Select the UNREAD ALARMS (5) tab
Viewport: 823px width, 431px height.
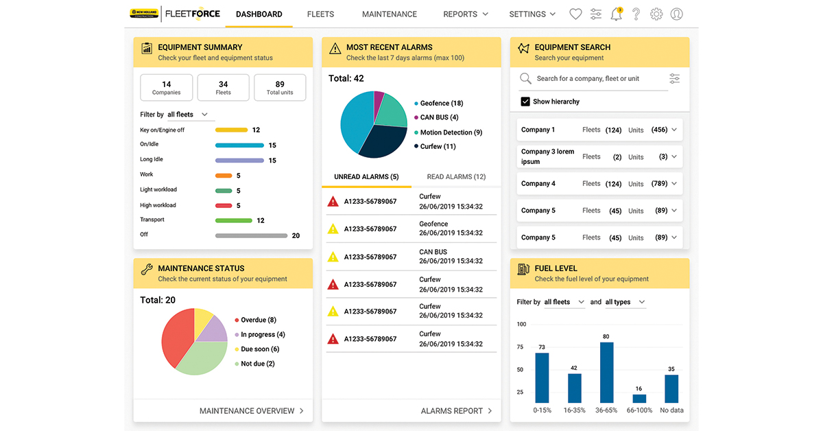pyautogui.click(x=366, y=177)
